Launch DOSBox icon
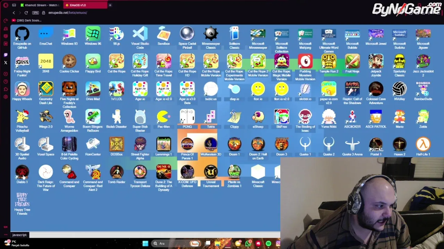The image size is (444, 249). coord(117,147)
